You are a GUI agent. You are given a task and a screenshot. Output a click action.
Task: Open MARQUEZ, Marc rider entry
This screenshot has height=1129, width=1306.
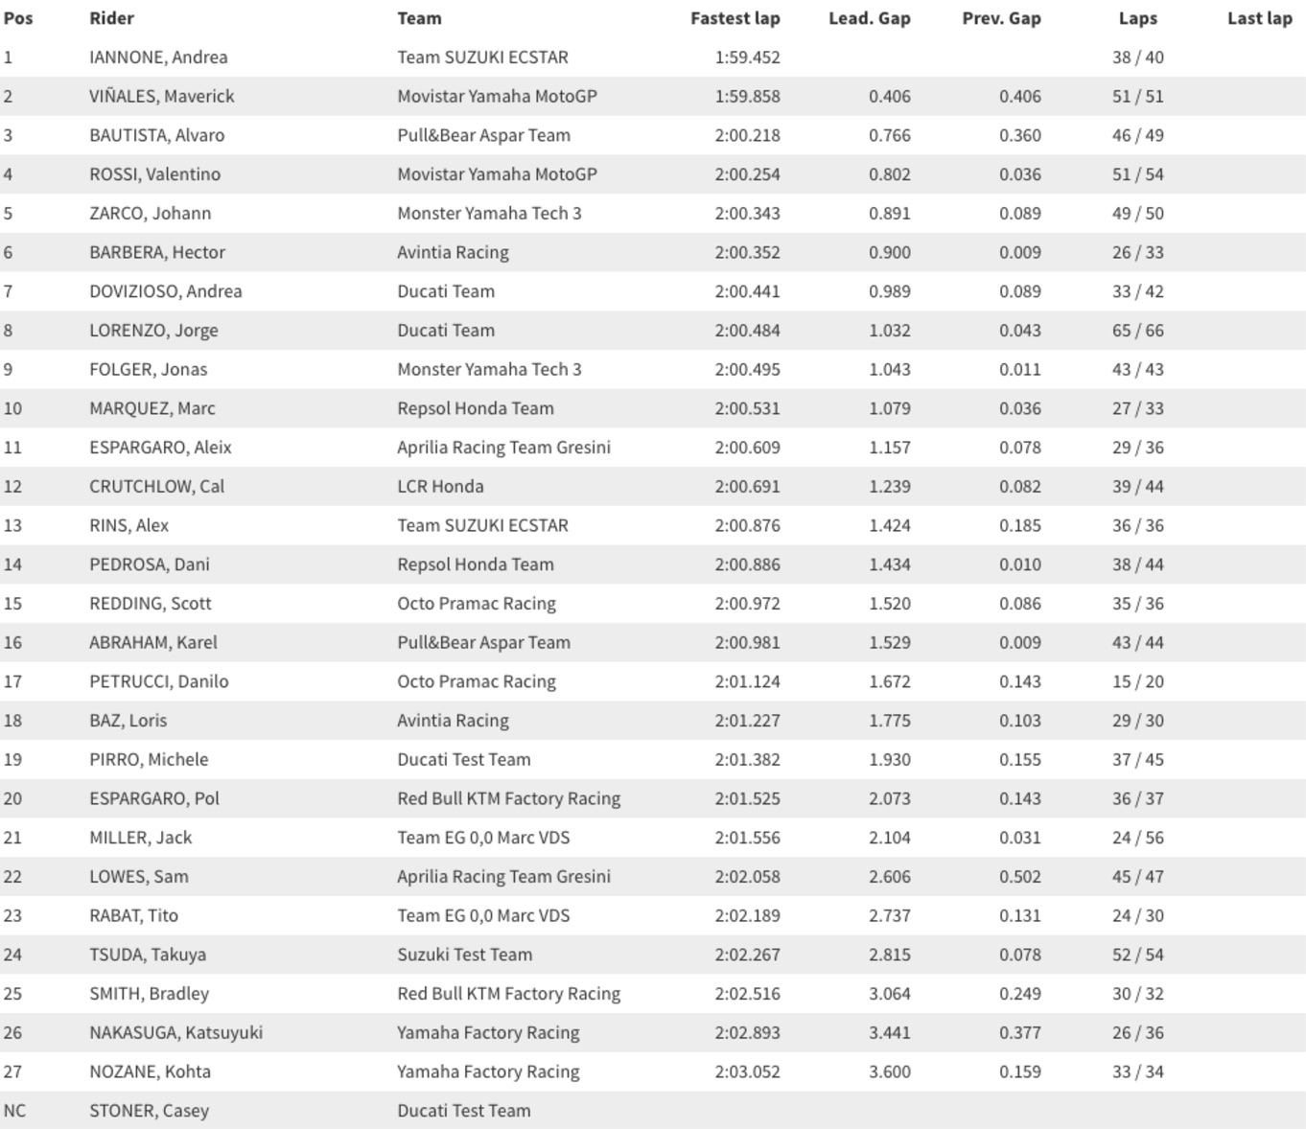click(x=152, y=408)
